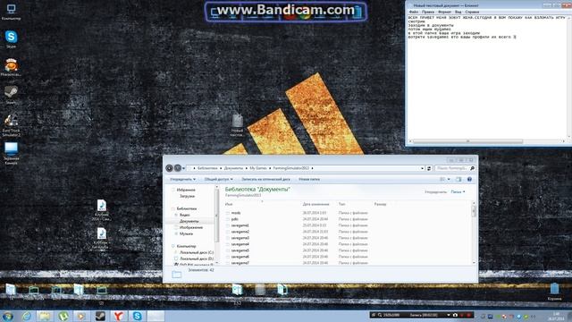This screenshot has width=572, height=322.
Task: Toggle the Explorer preview pane
Action: tap(458, 179)
